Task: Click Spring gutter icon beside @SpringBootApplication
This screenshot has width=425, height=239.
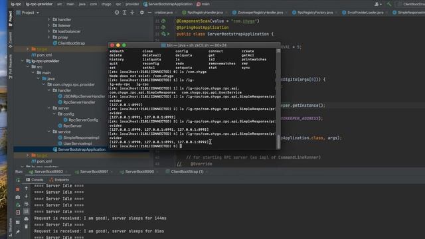Action: pos(163,27)
